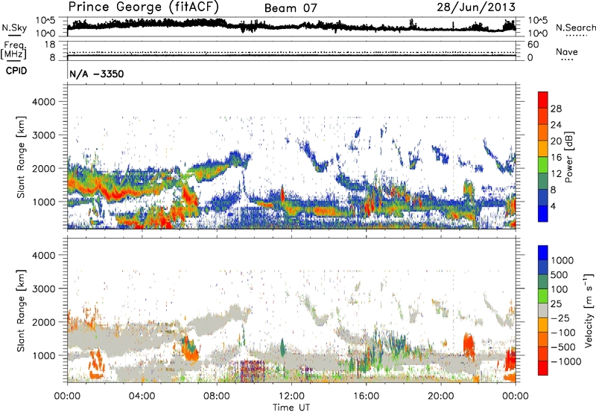Click the "3000" tick in the velocity panel

tap(44, 289)
